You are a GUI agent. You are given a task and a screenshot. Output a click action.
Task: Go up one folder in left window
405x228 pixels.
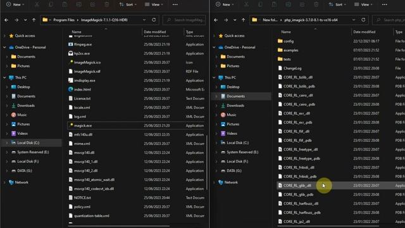(34, 20)
